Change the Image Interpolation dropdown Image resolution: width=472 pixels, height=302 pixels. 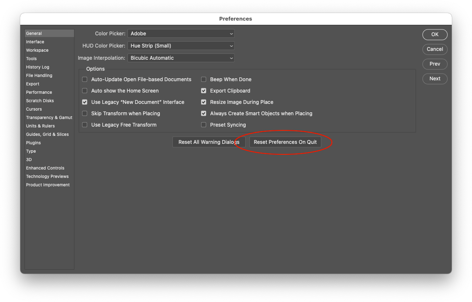[181, 58]
